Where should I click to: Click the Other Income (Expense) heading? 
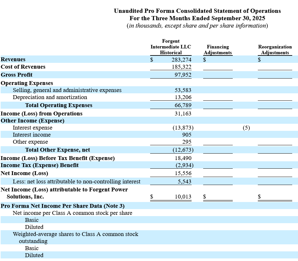pyautogui.click(x=32, y=121)
